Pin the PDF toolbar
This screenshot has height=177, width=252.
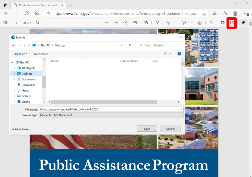243,23
